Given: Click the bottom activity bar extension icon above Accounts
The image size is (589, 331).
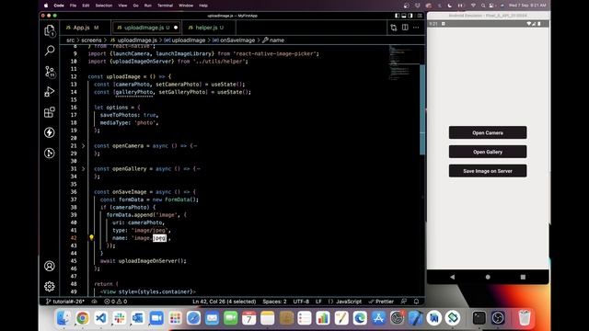Looking at the screenshot, I should click(49, 153).
